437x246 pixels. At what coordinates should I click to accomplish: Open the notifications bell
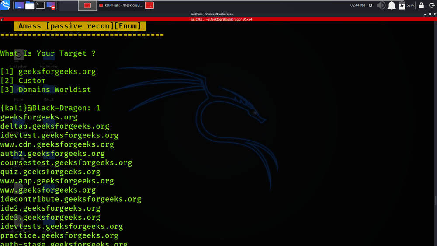(x=392, y=5)
